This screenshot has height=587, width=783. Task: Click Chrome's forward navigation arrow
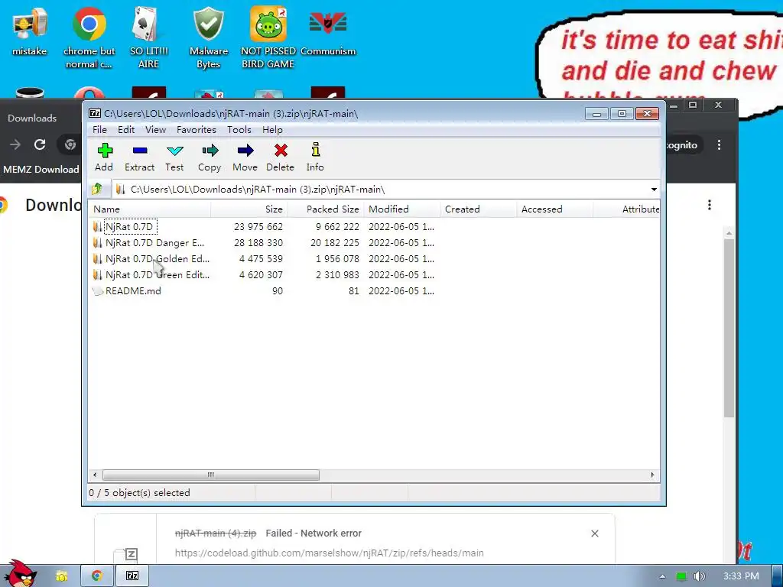15,144
